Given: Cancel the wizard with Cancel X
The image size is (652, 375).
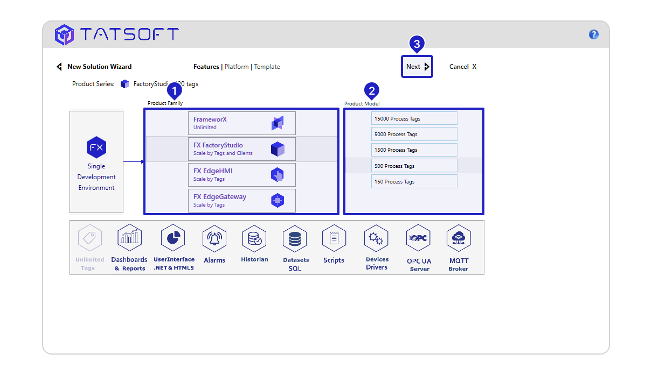Looking at the screenshot, I should tap(463, 67).
